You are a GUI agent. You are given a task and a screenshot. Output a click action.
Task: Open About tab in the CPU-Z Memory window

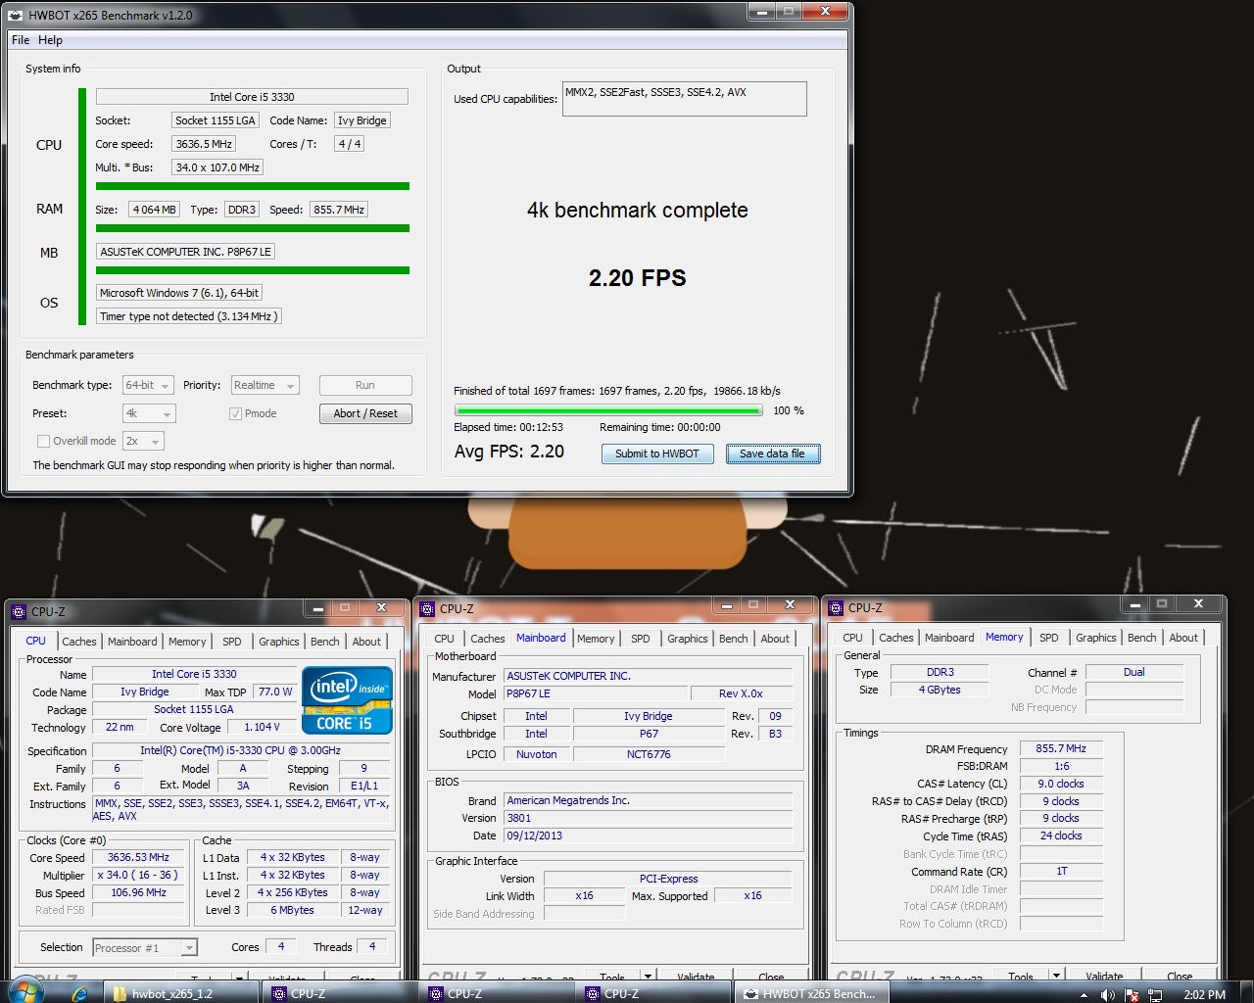pyautogui.click(x=1183, y=638)
